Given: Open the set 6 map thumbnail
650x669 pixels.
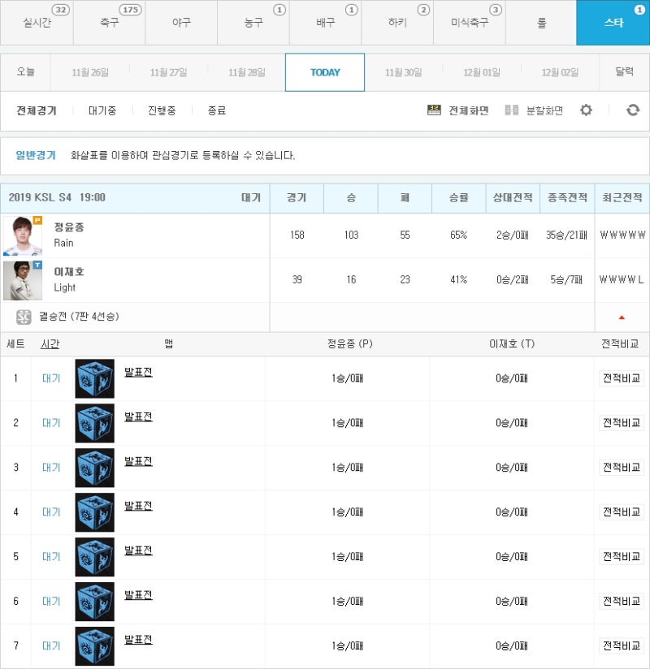Looking at the screenshot, I should pos(95,602).
